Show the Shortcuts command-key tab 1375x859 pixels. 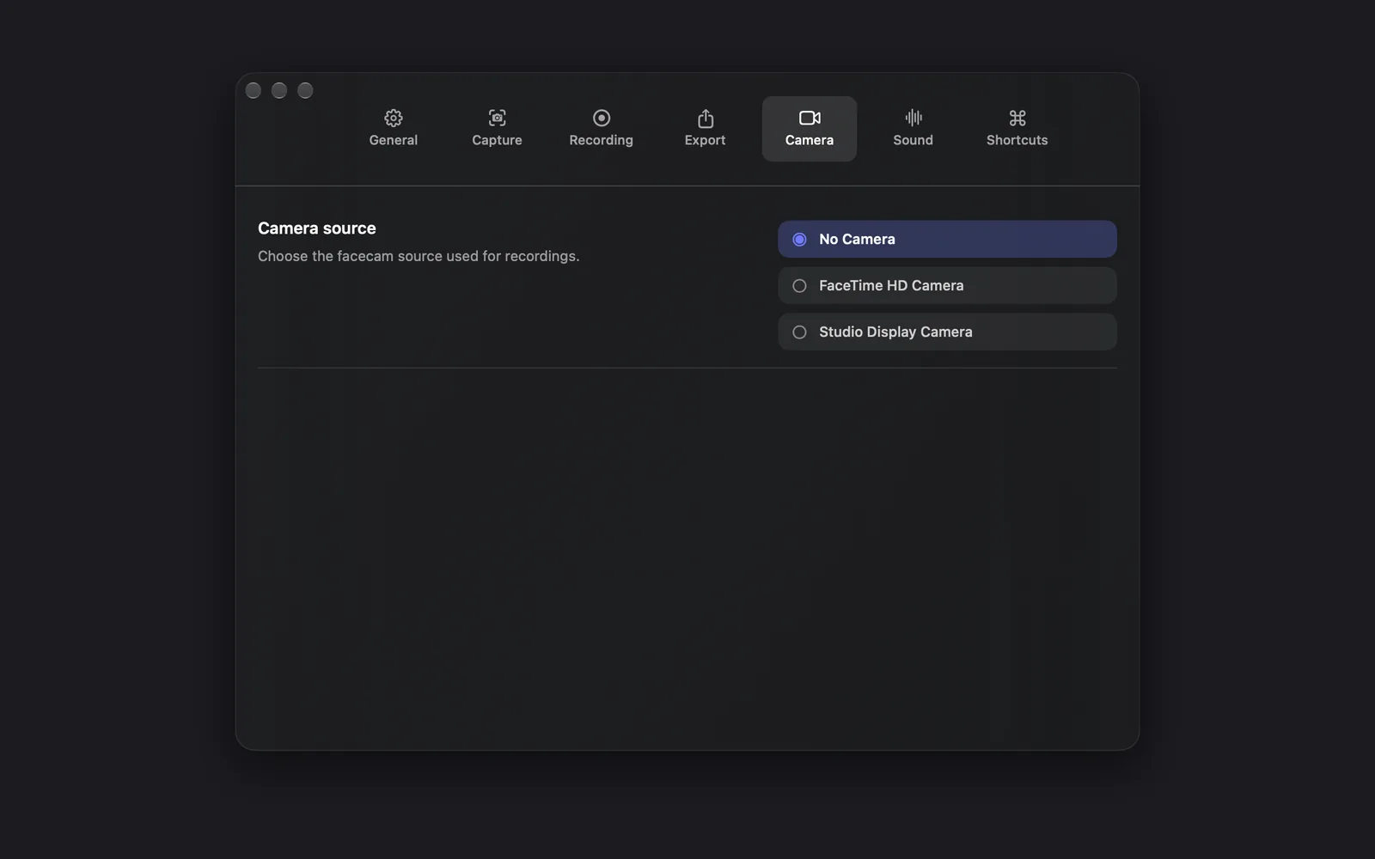click(x=1017, y=129)
